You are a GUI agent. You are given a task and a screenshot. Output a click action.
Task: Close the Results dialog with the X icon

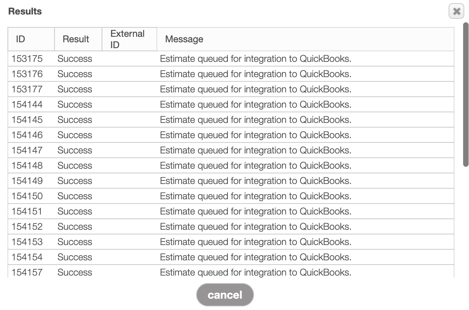coord(456,11)
